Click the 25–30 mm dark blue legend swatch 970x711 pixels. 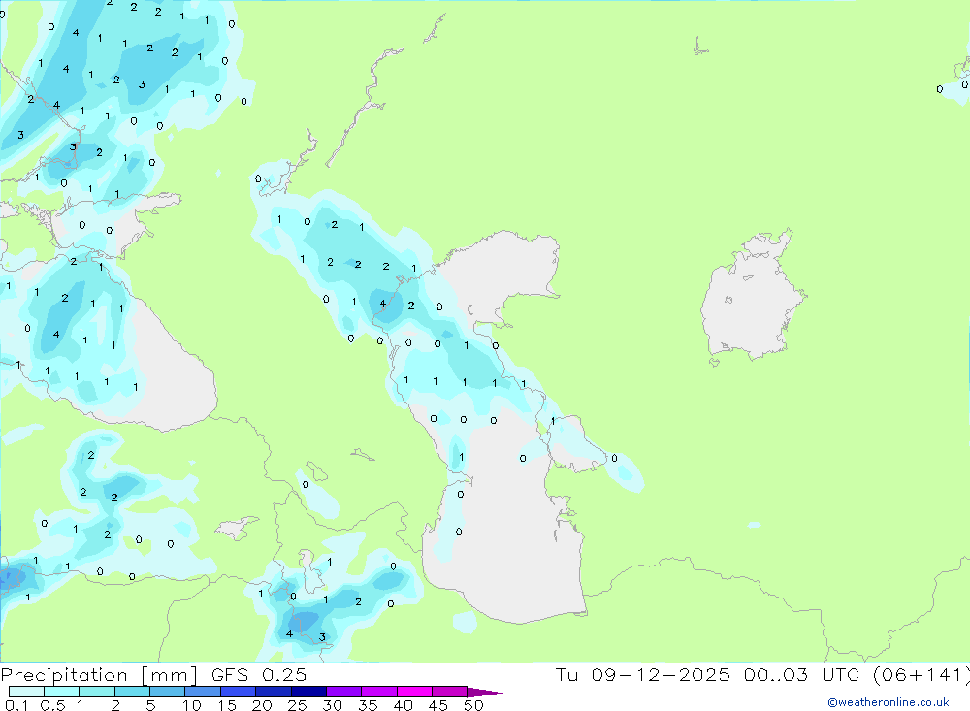(x=308, y=692)
